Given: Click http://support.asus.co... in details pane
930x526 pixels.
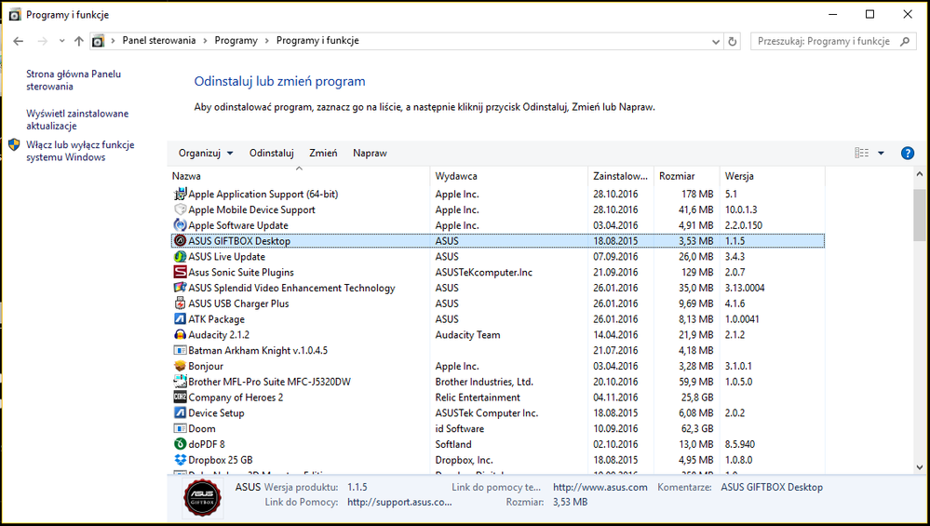Looking at the screenshot, I should point(399,502).
